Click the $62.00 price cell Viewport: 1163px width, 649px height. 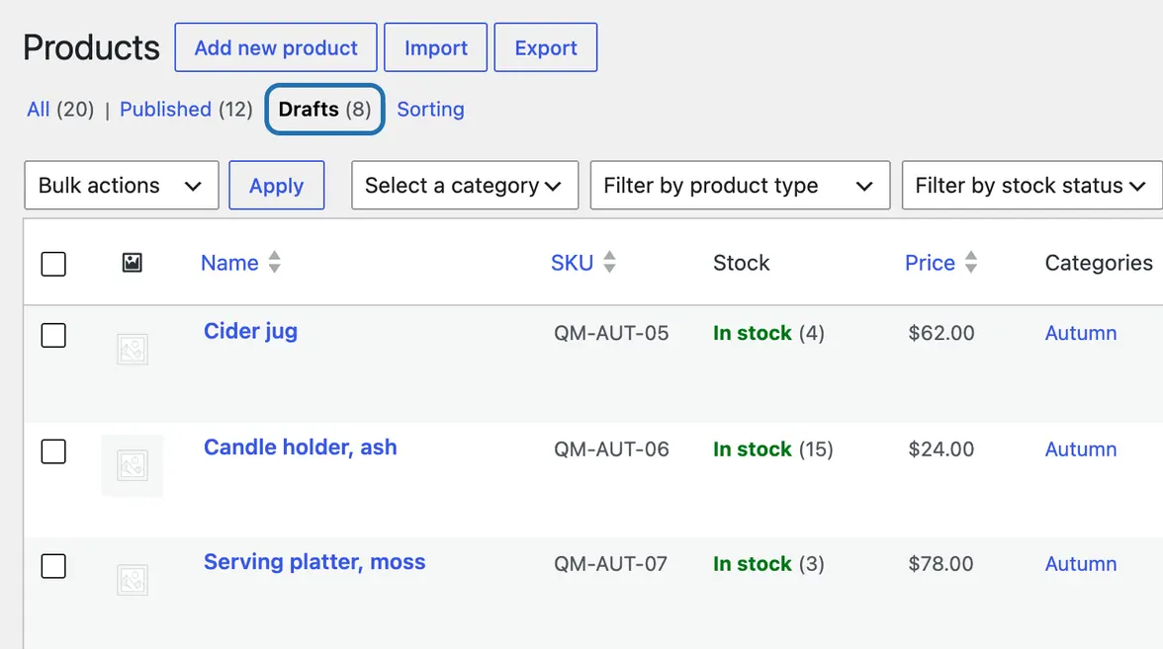pyautogui.click(x=941, y=334)
